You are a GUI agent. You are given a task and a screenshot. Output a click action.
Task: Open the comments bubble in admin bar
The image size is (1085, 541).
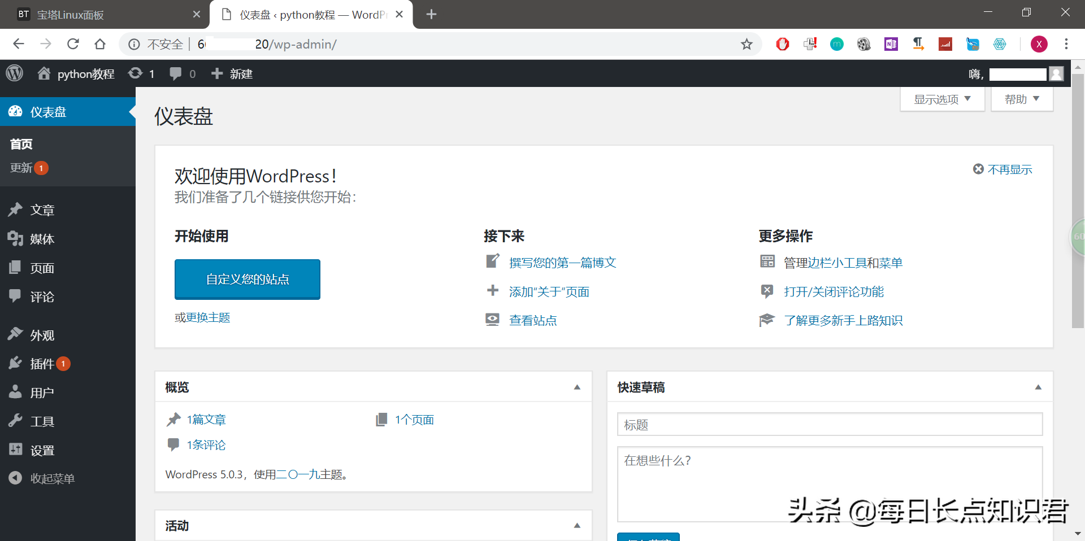[x=176, y=73]
